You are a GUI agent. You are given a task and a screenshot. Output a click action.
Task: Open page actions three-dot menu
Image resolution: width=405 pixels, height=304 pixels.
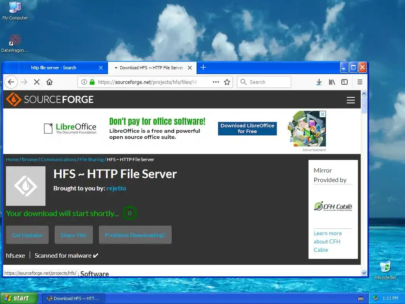click(x=216, y=82)
